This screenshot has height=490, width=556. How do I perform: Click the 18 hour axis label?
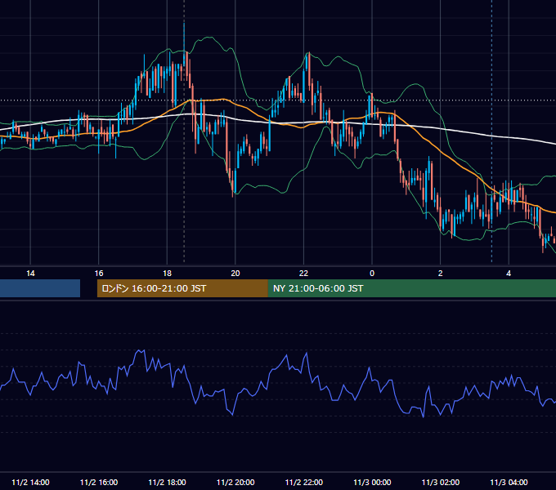pyautogui.click(x=167, y=274)
